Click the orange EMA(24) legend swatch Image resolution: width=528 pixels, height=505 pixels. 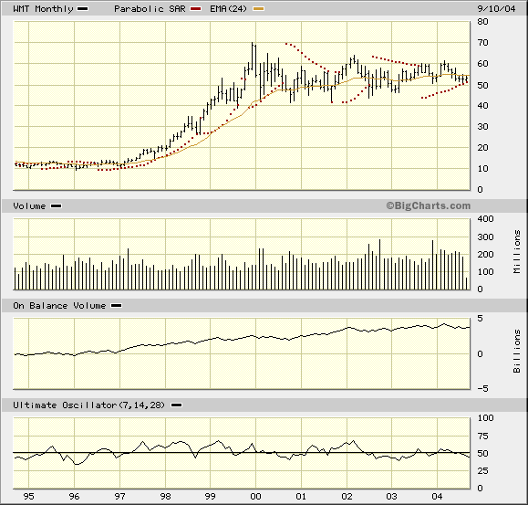pyautogui.click(x=258, y=9)
